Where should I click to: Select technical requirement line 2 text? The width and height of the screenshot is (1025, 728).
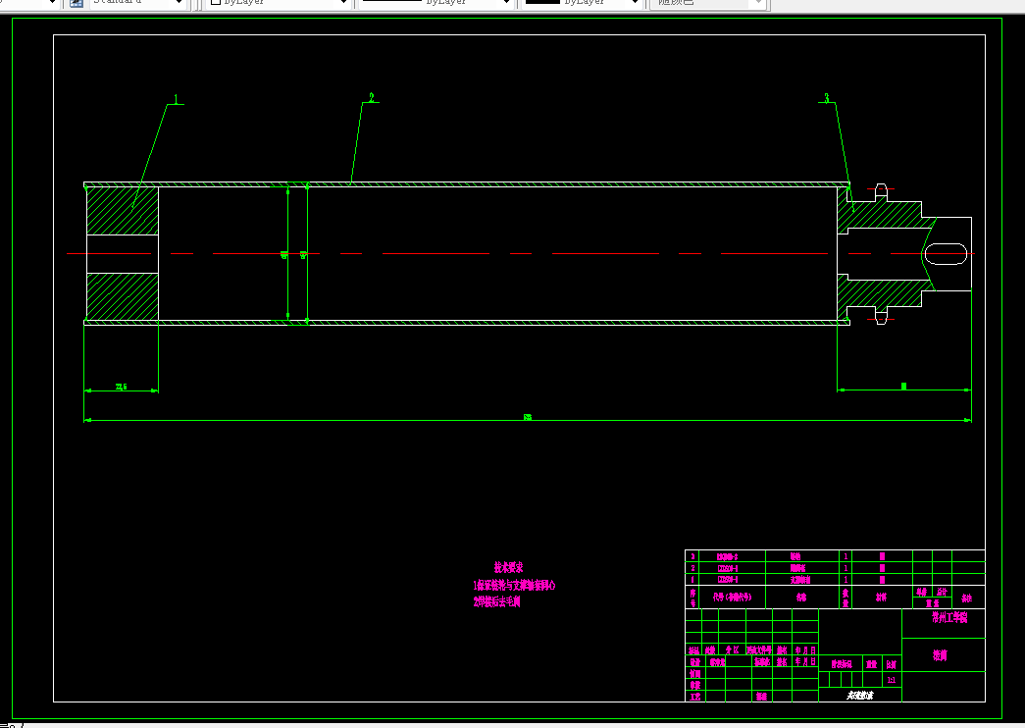(x=497, y=601)
